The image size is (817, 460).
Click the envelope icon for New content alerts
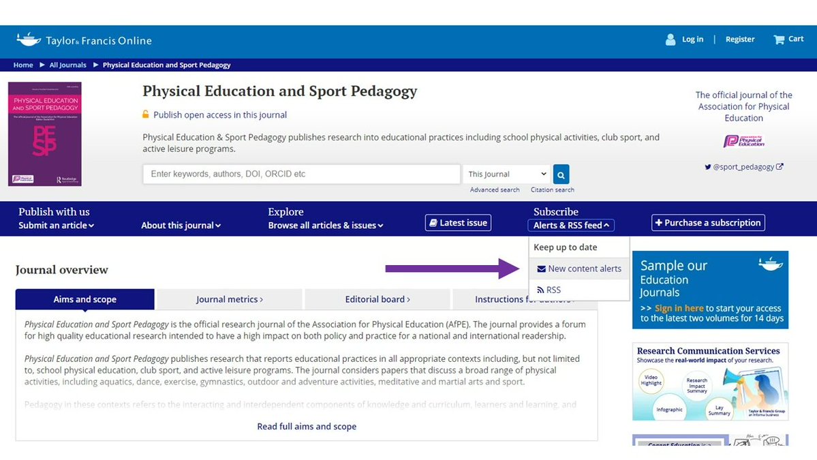point(541,269)
